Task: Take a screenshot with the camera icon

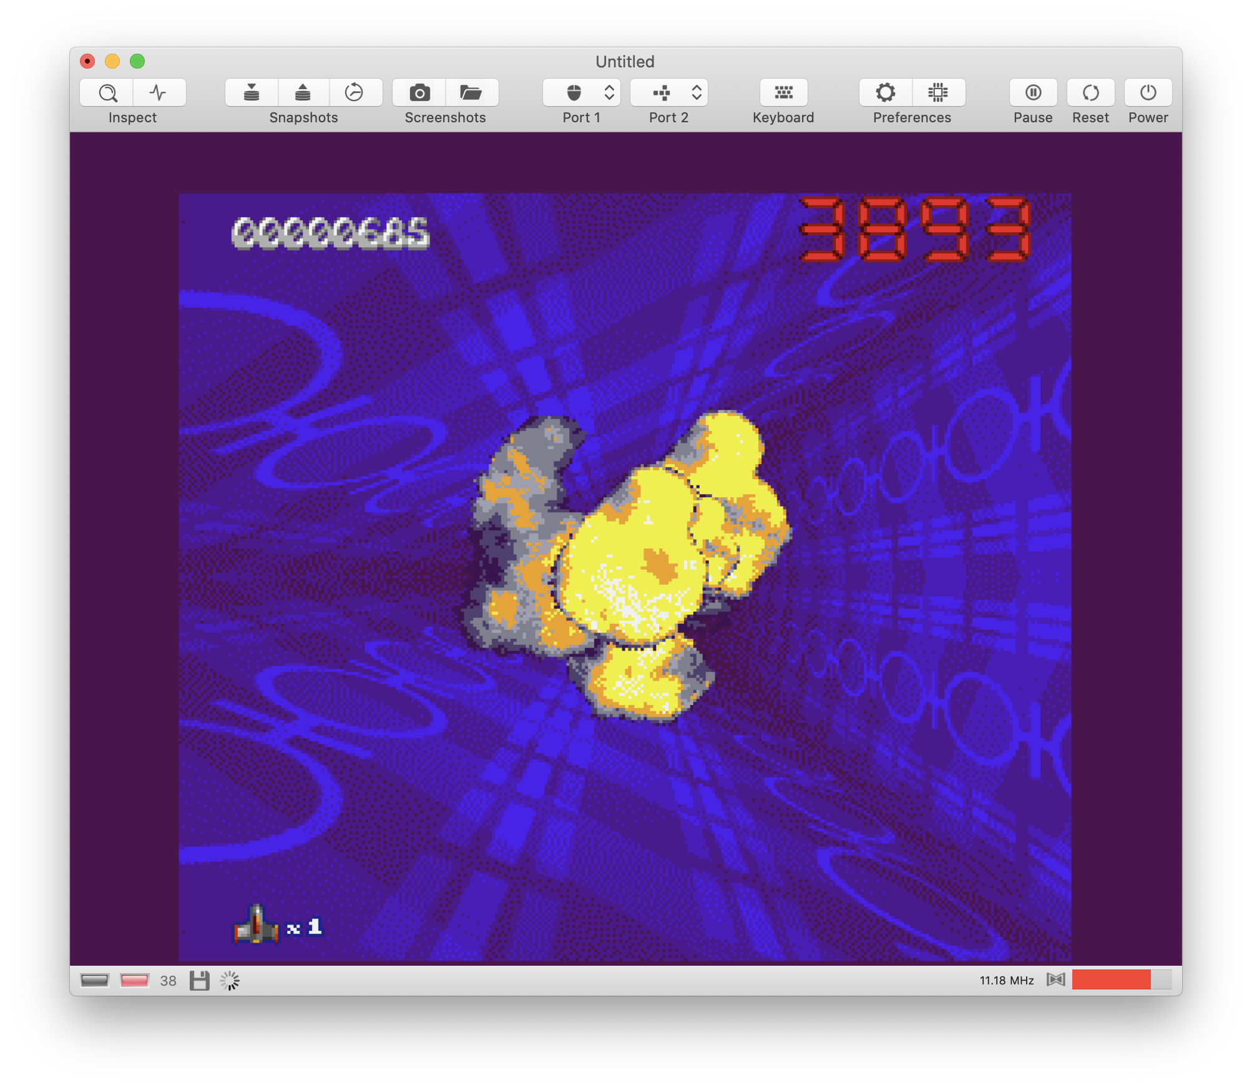Action: [419, 93]
